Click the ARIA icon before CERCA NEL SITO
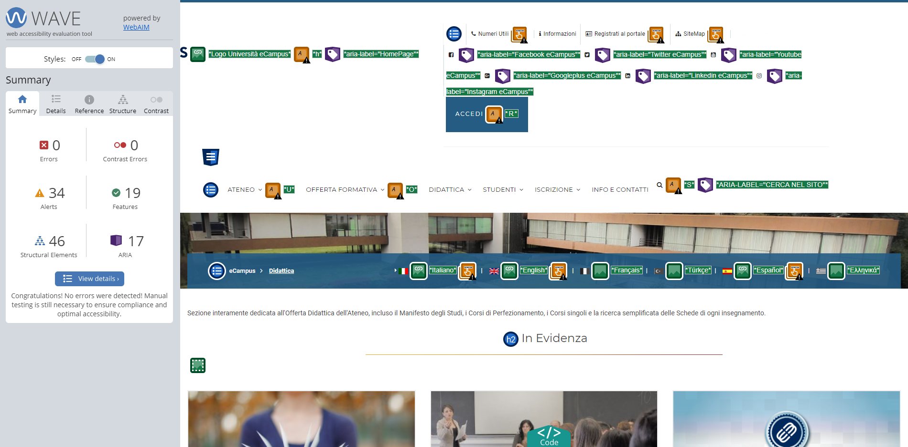This screenshot has height=447, width=908. (705, 185)
